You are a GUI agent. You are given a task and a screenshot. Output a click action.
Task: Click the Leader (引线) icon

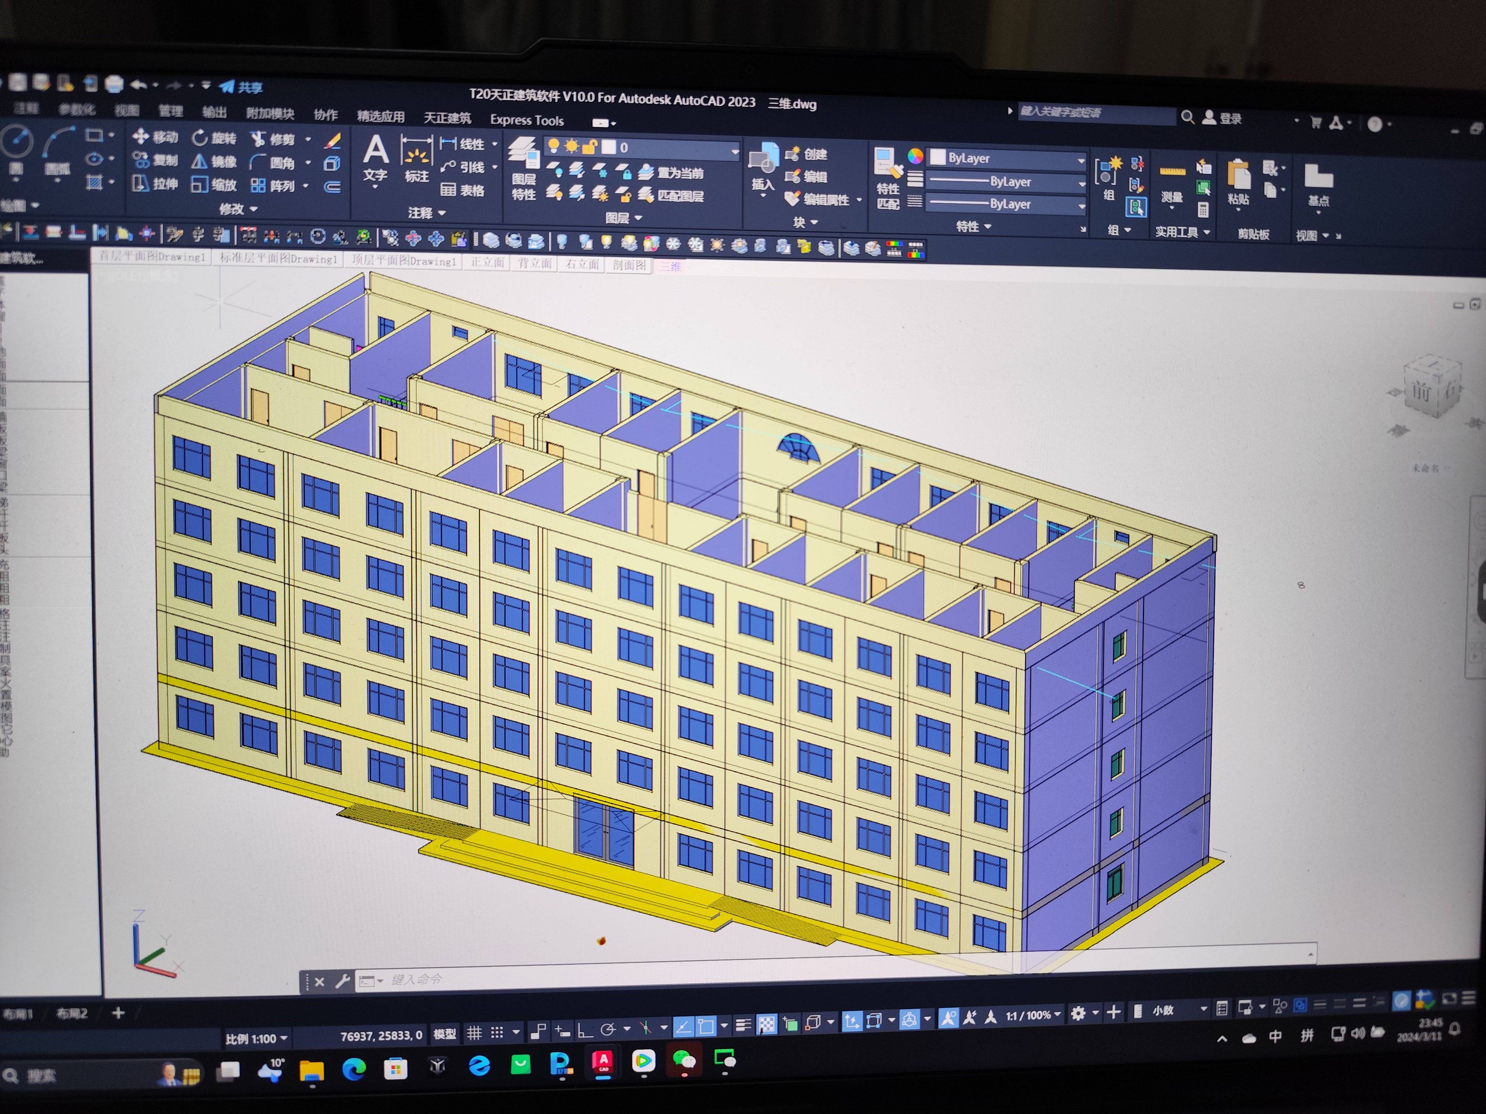click(x=448, y=167)
